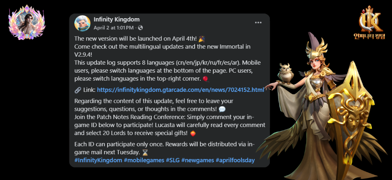Open the #newgames hashtag
Viewport: 392px width, 180px height.
click(197, 160)
